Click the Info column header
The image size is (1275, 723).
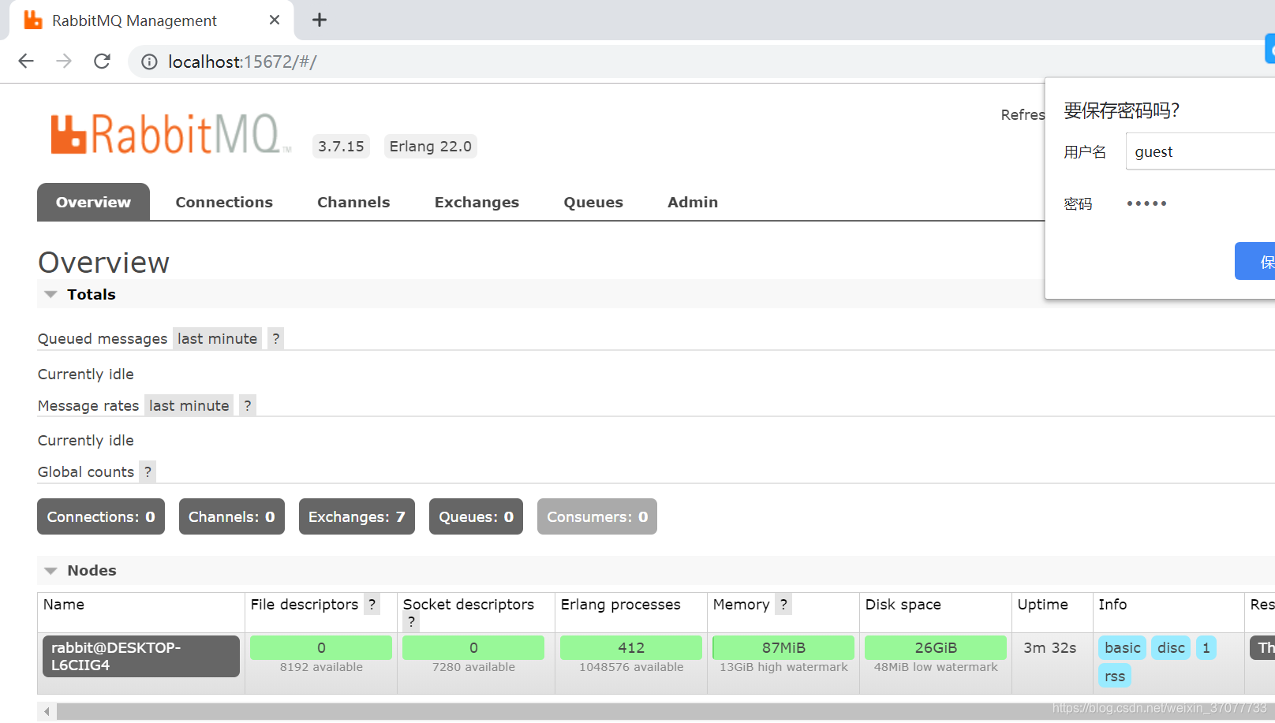point(1112,605)
